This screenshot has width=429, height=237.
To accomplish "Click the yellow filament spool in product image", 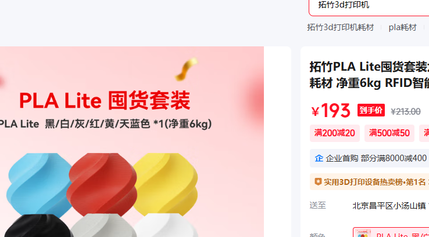I will coord(167,183).
